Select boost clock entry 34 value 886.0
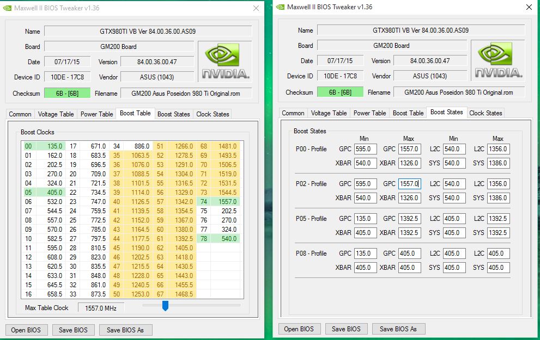540x340 pixels. coord(138,146)
